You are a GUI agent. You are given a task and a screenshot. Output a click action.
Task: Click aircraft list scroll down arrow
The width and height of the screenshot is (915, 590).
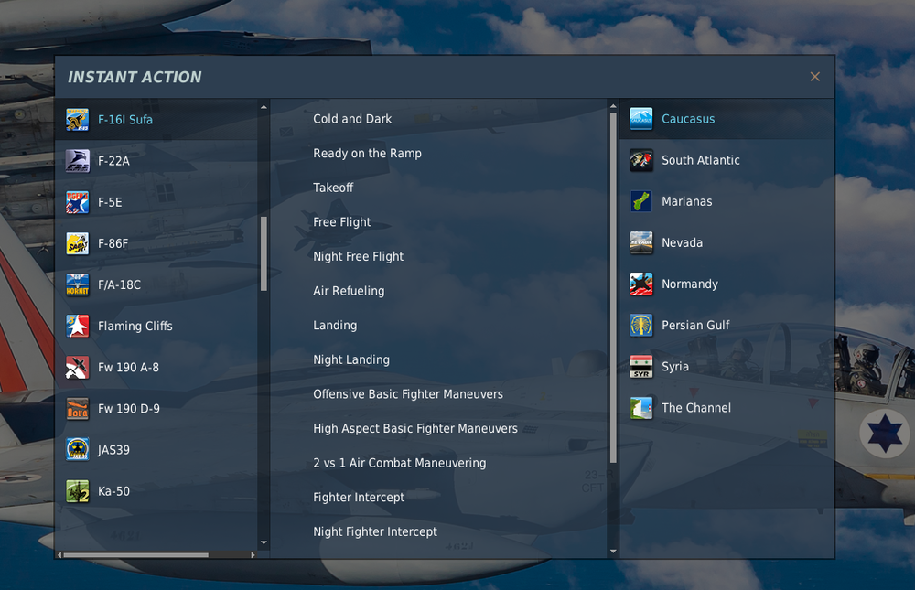point(264,542)
